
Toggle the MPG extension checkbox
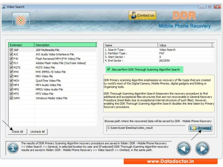click(x=11, y=89)
